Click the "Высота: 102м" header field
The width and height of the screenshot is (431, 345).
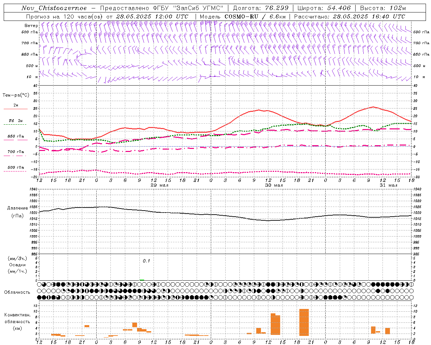[383, 8]
